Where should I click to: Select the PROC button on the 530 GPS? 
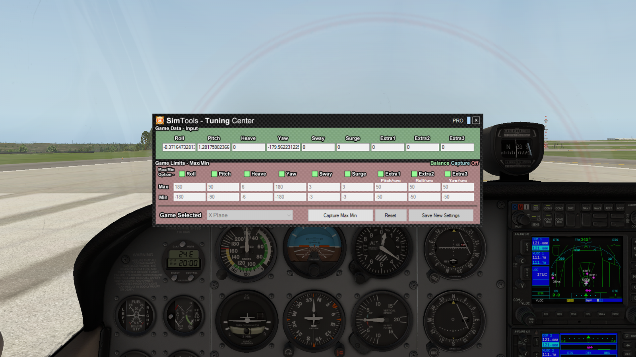pos(616,314)
